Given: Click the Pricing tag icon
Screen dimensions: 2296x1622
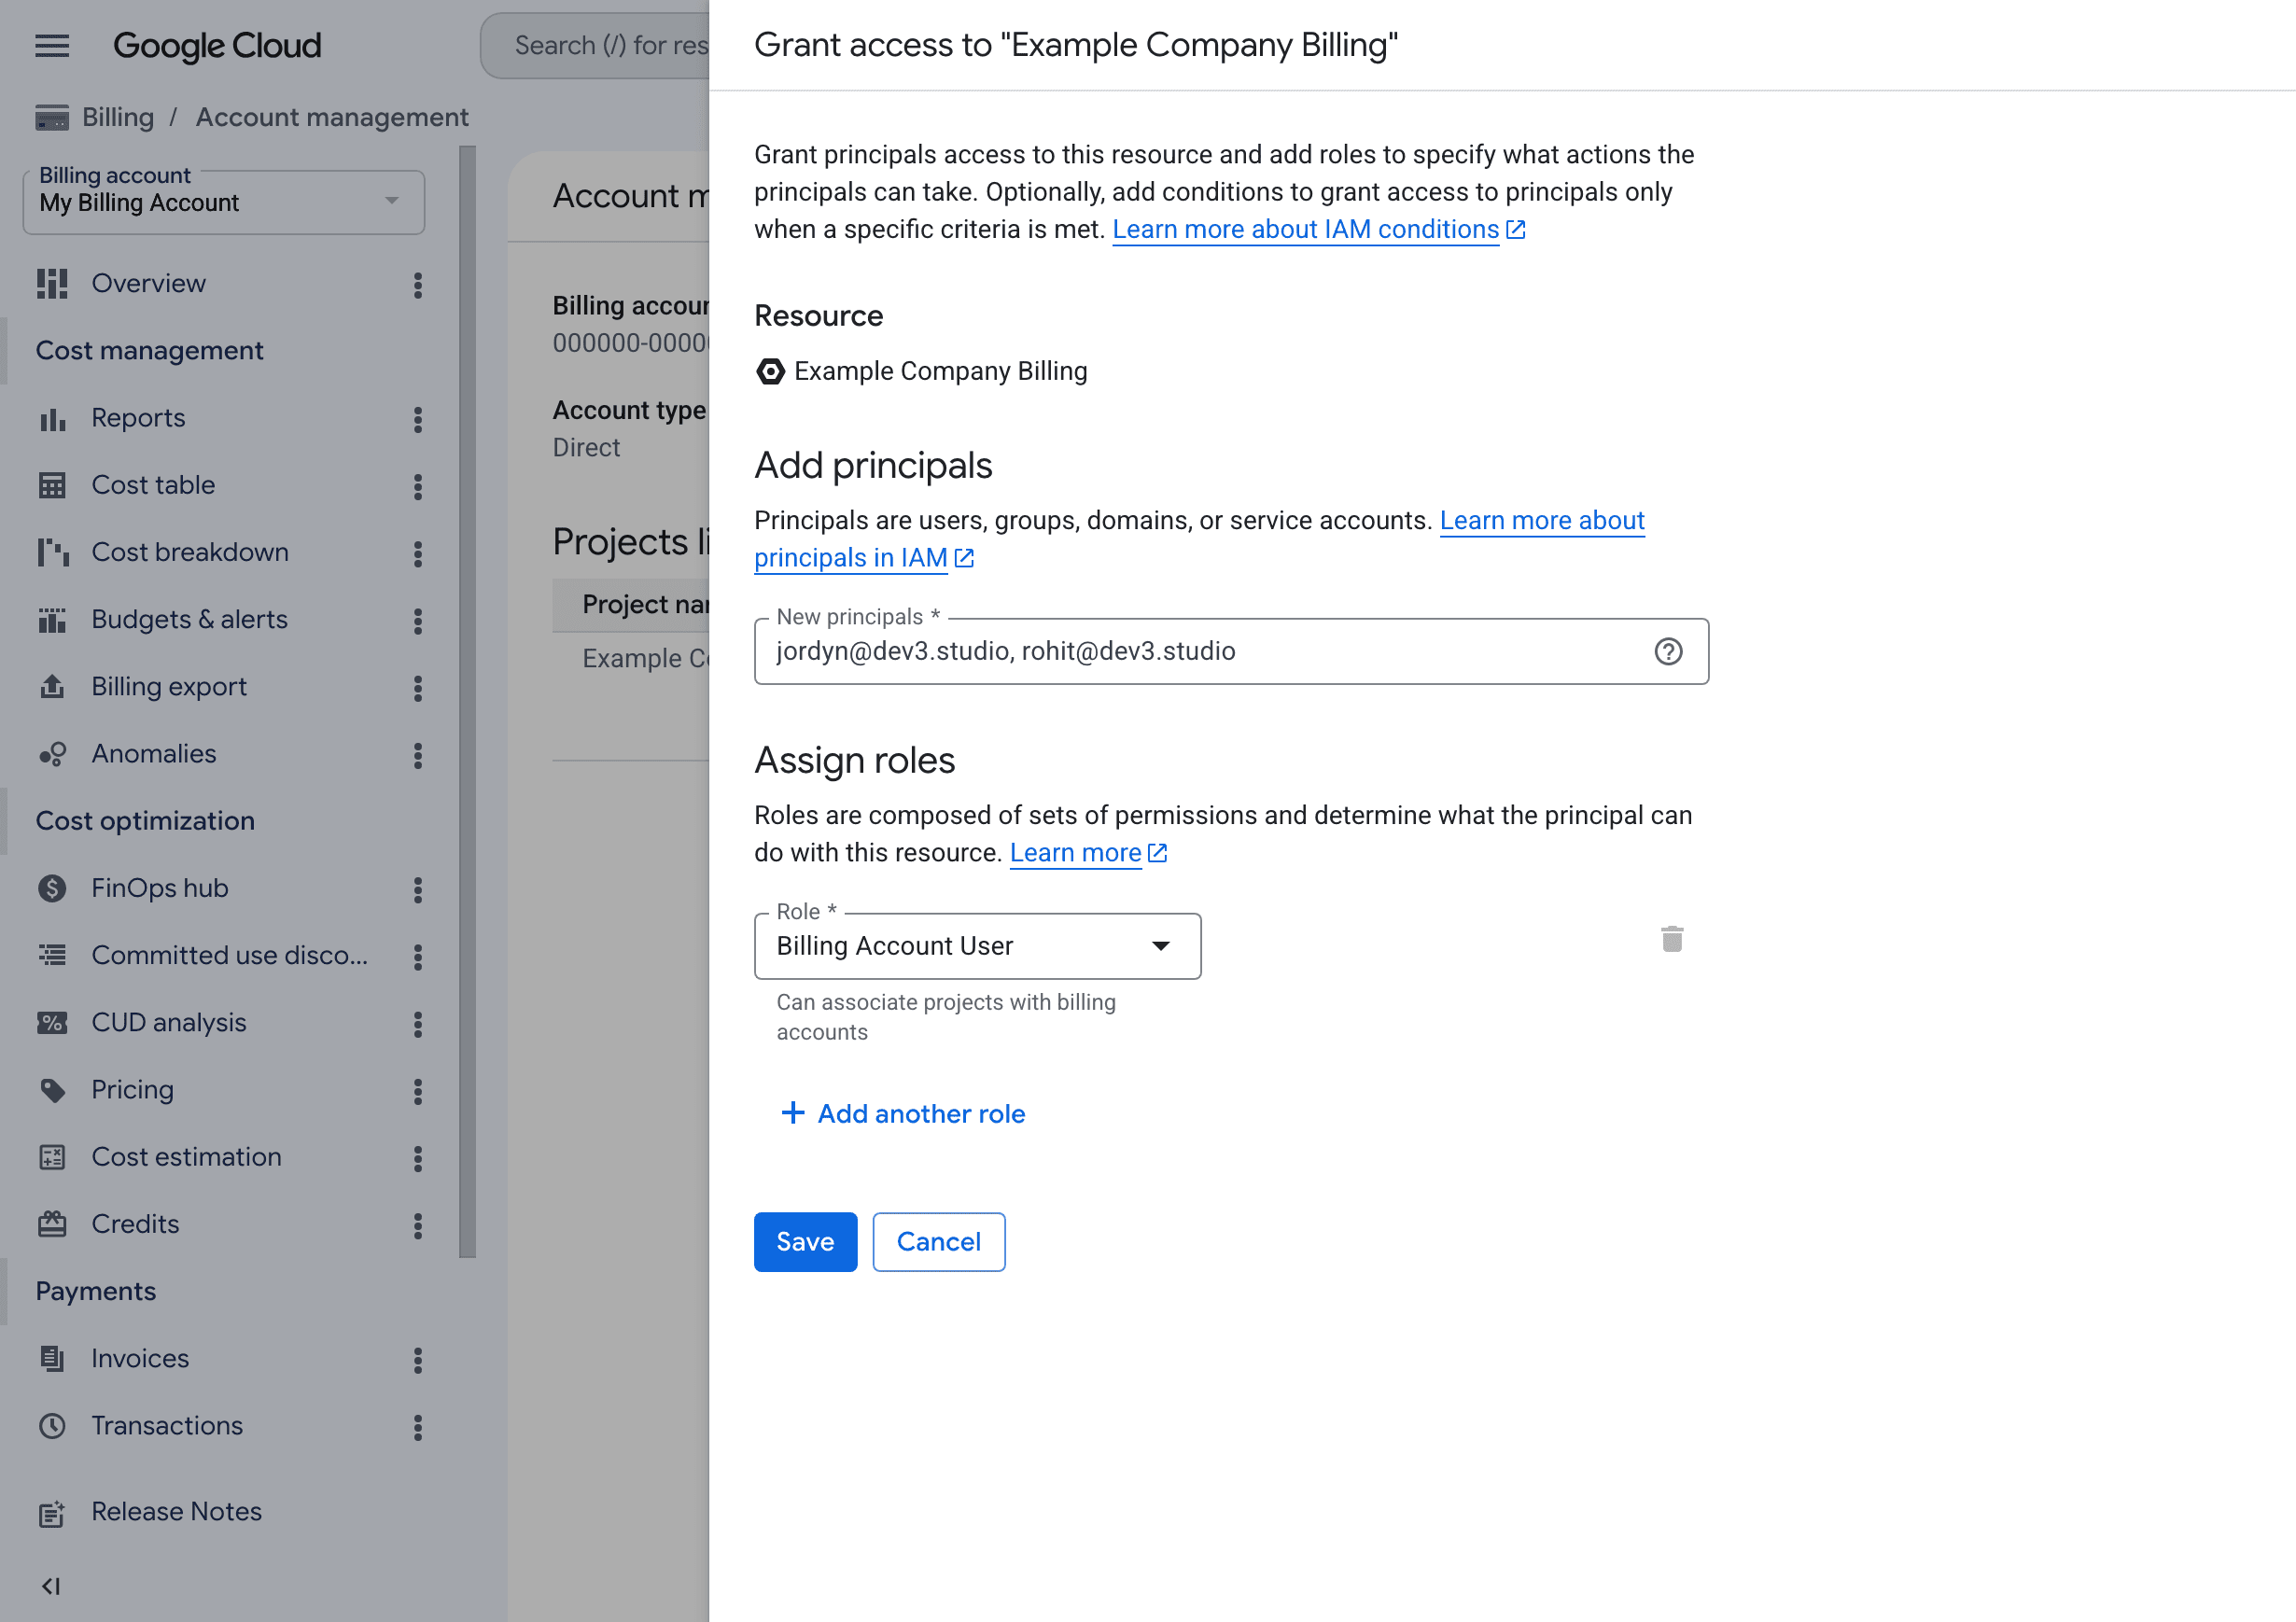Looking at the screenshot, I should pos(52,1090).
